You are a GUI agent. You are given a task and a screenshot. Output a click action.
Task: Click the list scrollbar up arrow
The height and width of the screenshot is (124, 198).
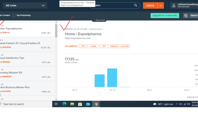(56, 22)
